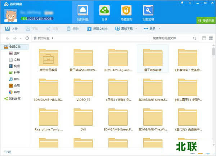Screen dimensions: 216x156
Task: Click the 上传 upload button
Action: click(x=12, y=29)
